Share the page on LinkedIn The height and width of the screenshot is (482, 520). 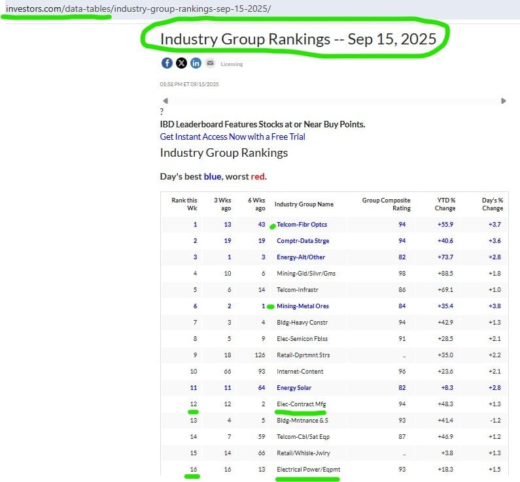(196, 63)
